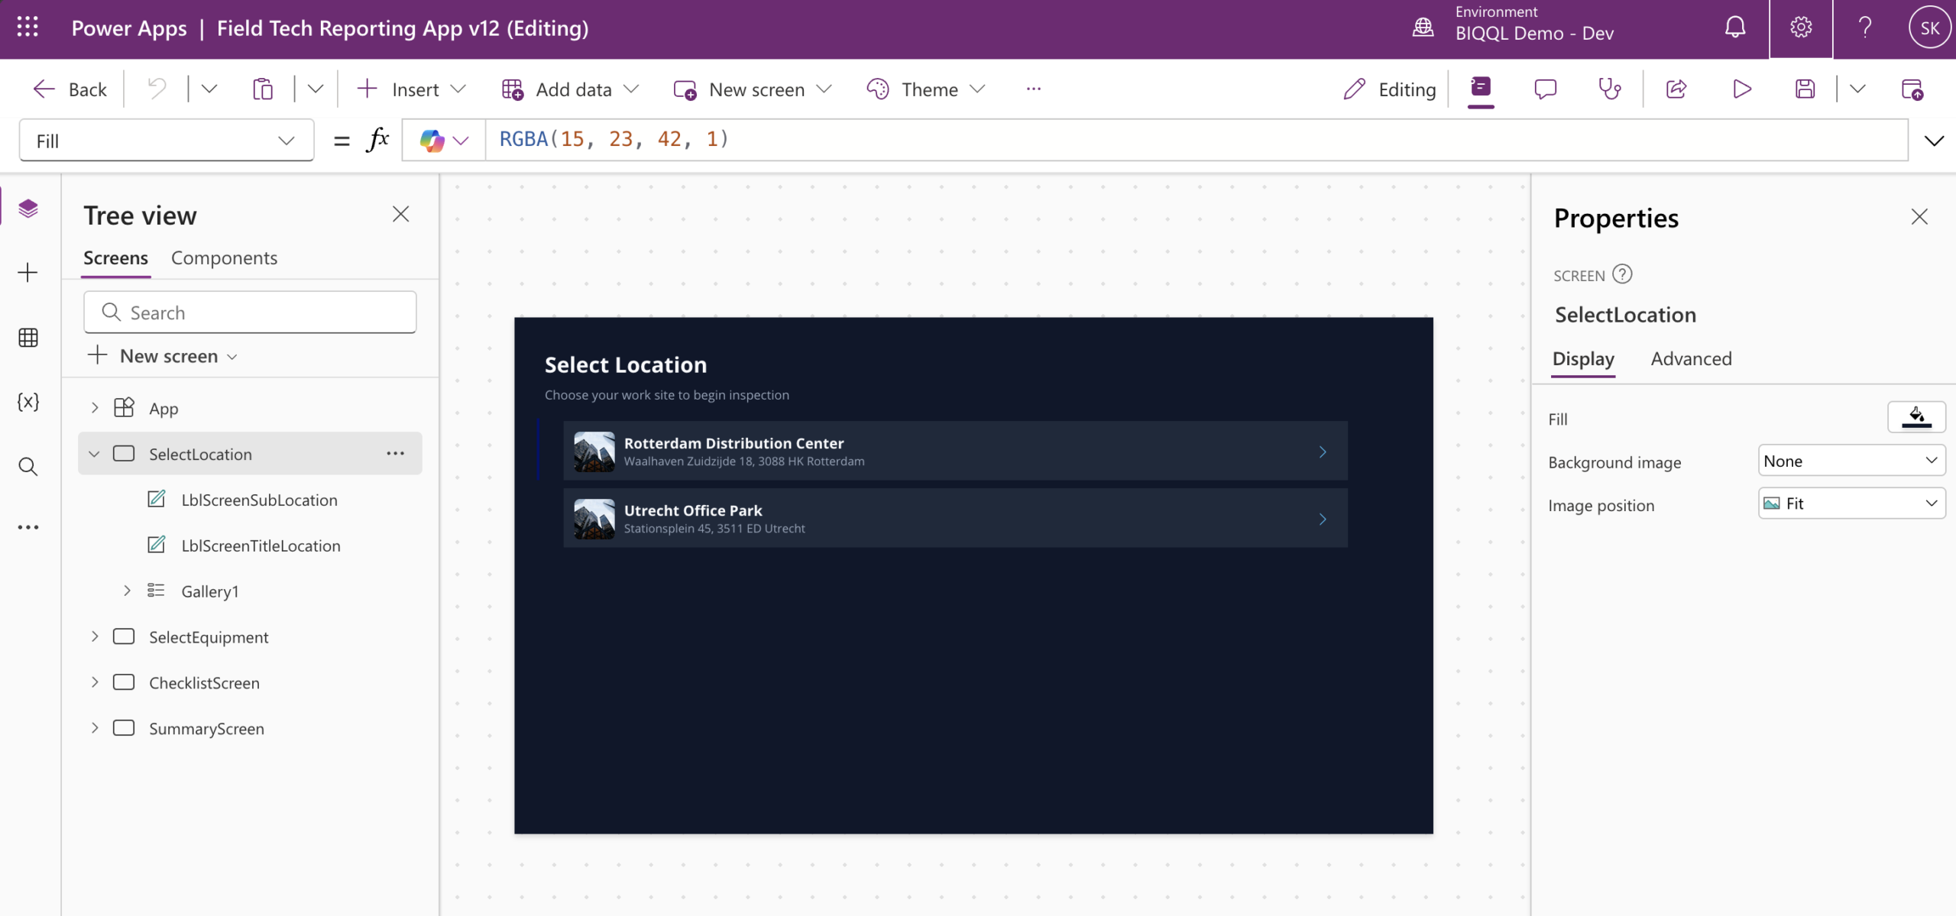The height and width of the screenshot is (916, 1956).
Task: Open the Help question mark
Action: [x=1865, y=28]
